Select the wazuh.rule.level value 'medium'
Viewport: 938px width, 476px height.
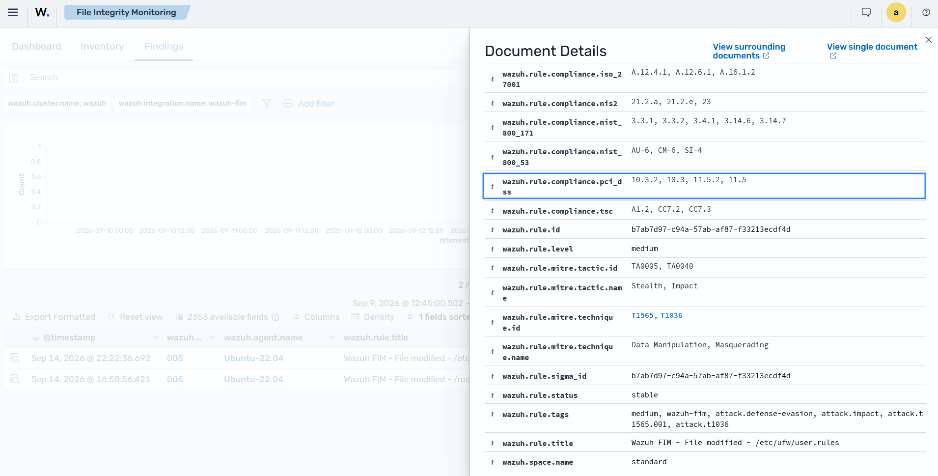(x=644, y=249)
